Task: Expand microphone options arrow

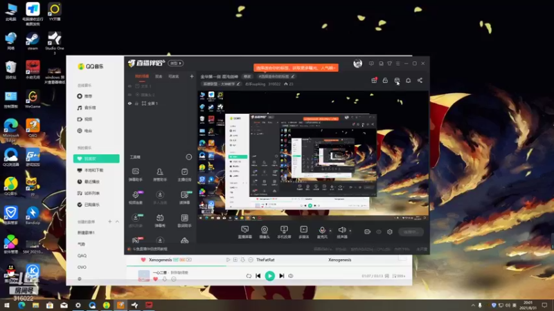Action: [x=330, y=231]
